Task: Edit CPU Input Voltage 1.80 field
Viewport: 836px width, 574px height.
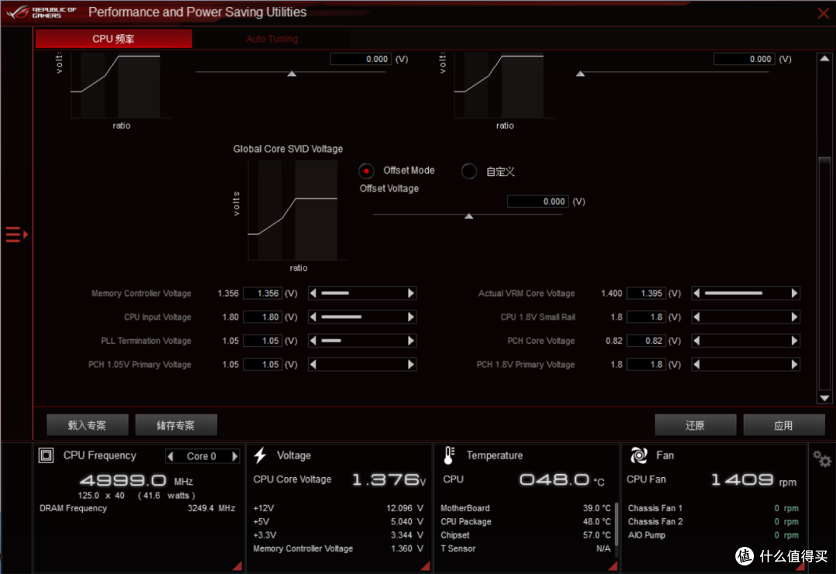Action: coord(263,317)
